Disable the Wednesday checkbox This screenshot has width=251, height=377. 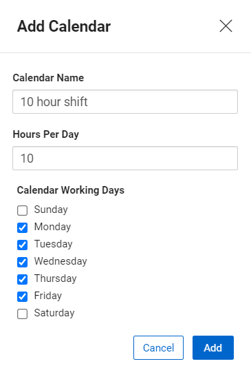click(x=22, y=262)
